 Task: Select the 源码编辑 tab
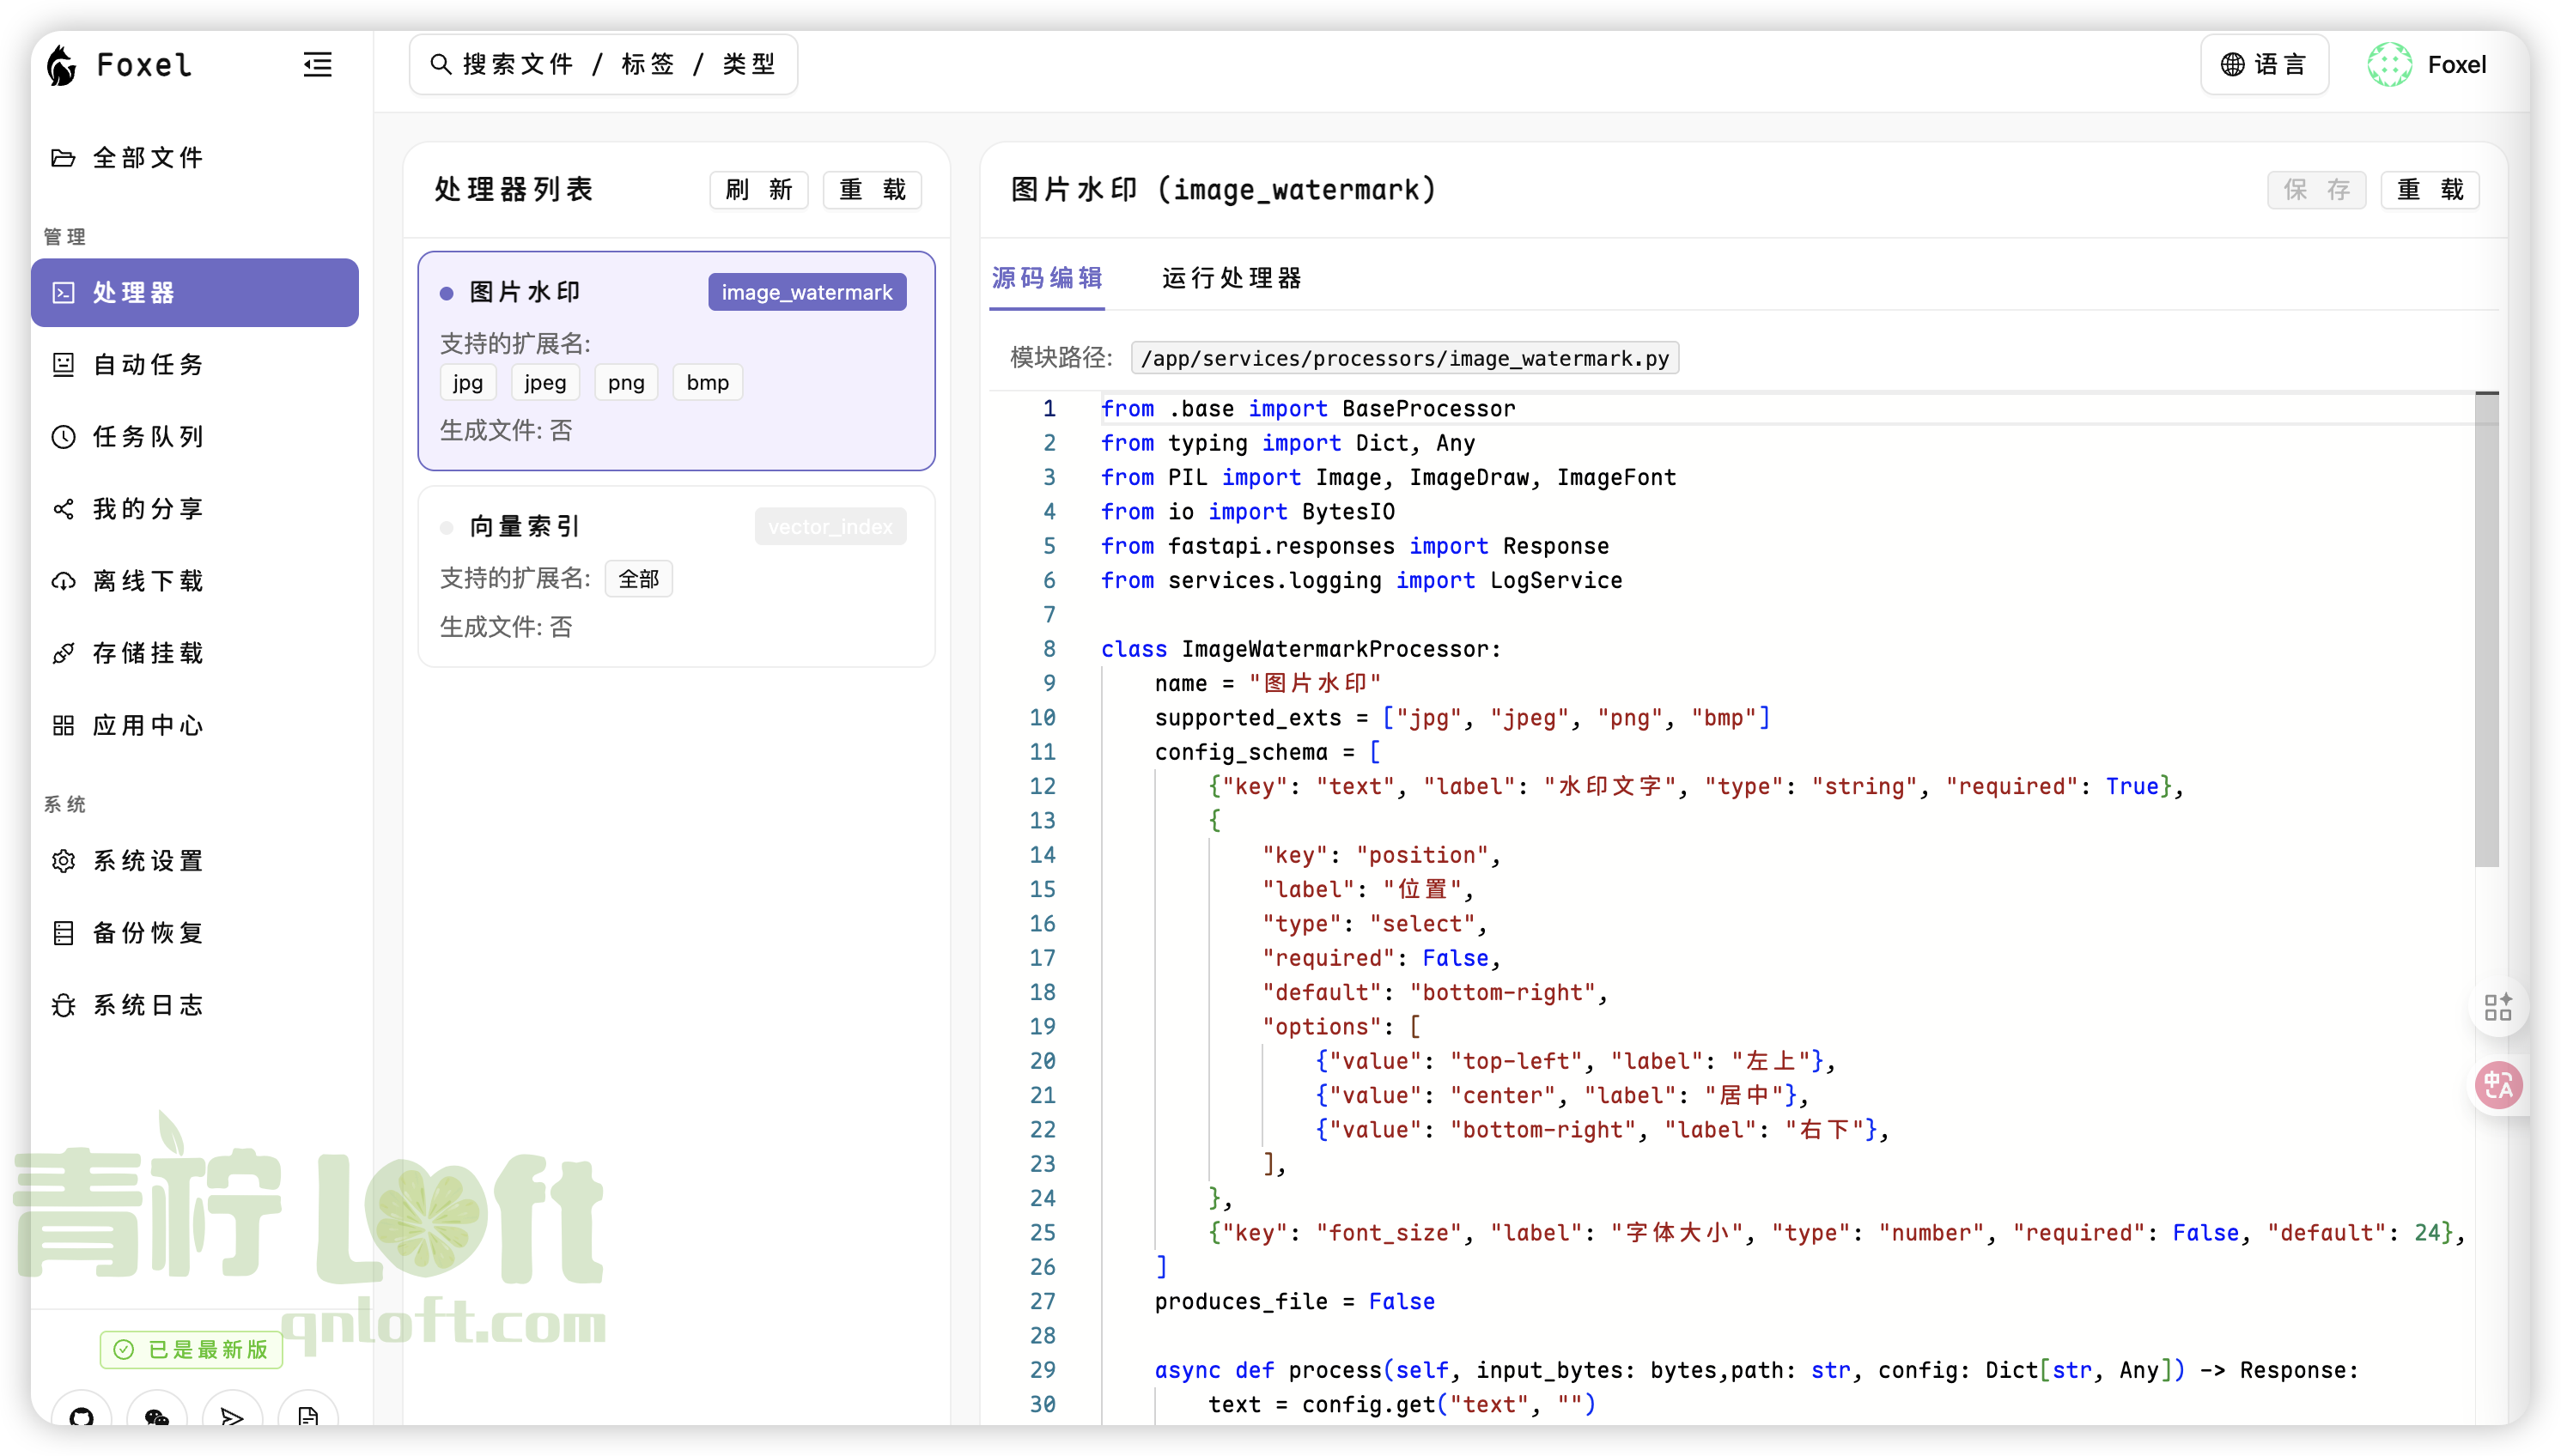1046,278
